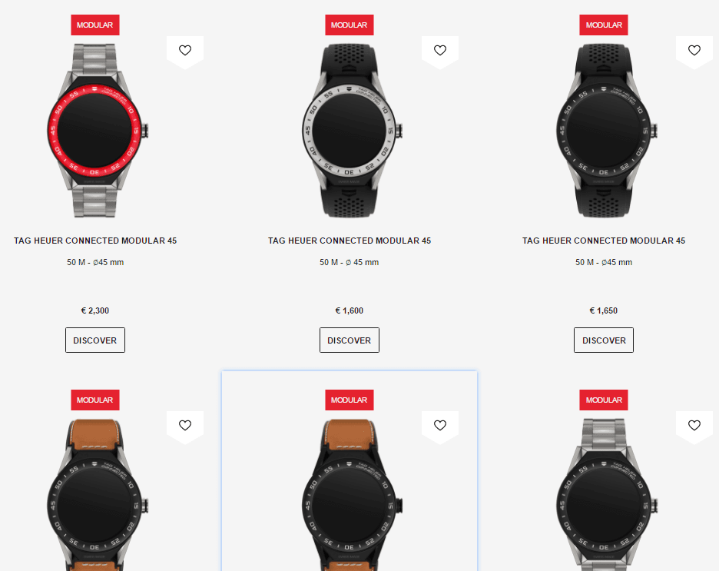Open the title link of the €2,300 watch
Screen dimensions: 719x571
point(95,241)
